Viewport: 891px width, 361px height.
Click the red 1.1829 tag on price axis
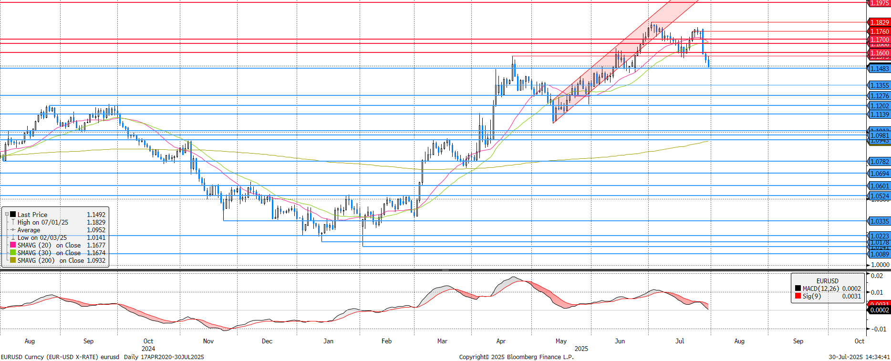point(879,22)
